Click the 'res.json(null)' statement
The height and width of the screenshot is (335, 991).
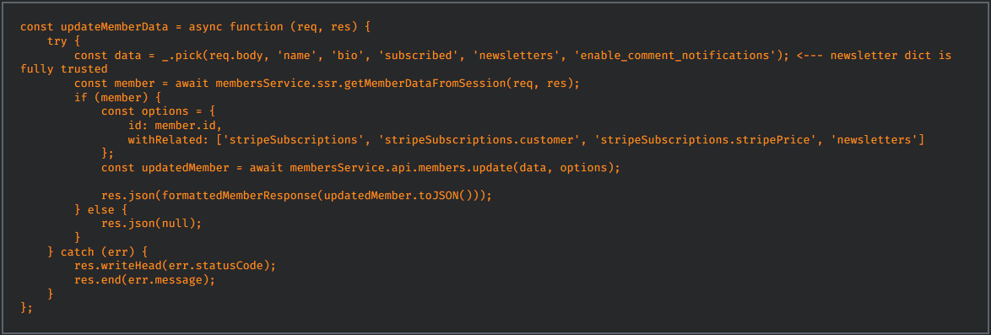tap(152, 223)
